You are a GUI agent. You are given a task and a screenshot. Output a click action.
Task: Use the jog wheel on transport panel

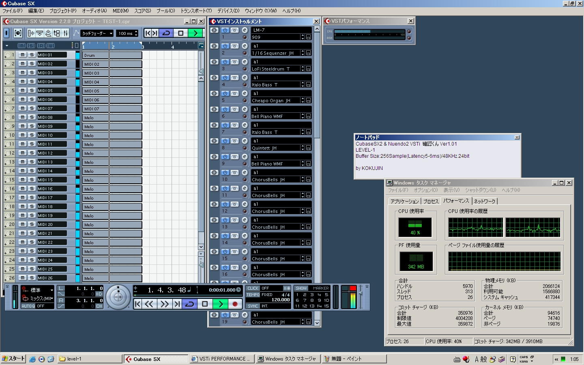(x=118, y=297)
